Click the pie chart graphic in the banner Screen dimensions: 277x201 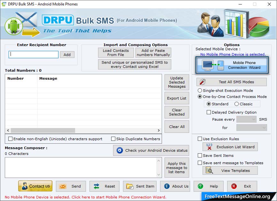tap(259, 27)
